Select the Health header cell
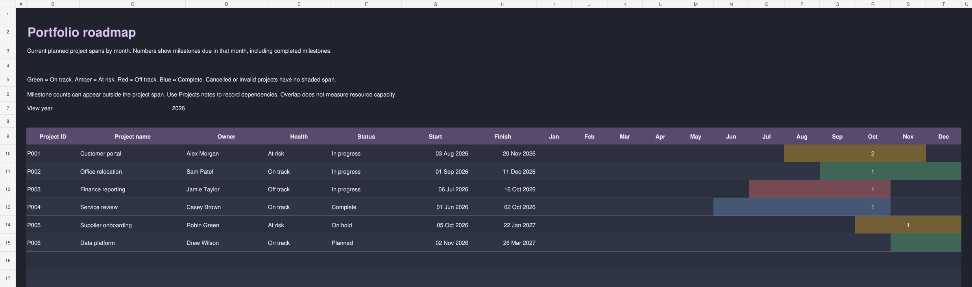The width and height of the screenshot is (972, 287). point(299,137)
